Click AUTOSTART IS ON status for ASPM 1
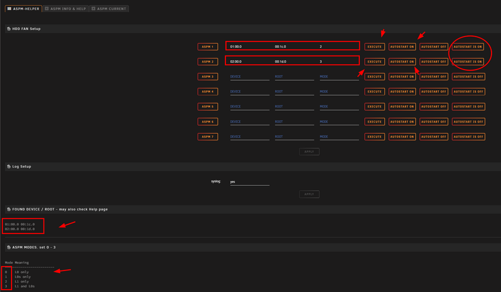Screen dimensions: 501x292 (468, 47)
